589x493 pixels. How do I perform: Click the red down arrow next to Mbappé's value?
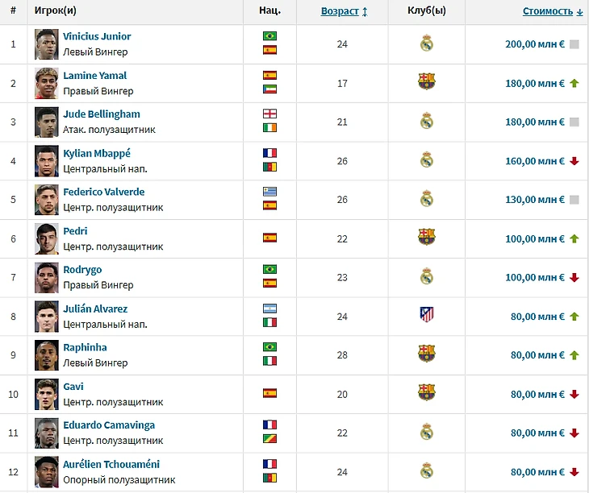point(574,160)
